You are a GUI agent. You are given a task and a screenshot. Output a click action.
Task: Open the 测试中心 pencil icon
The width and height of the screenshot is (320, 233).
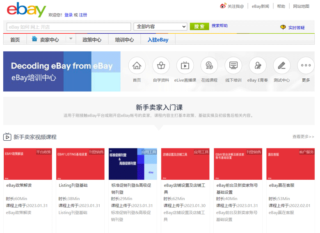coord(281,66)
